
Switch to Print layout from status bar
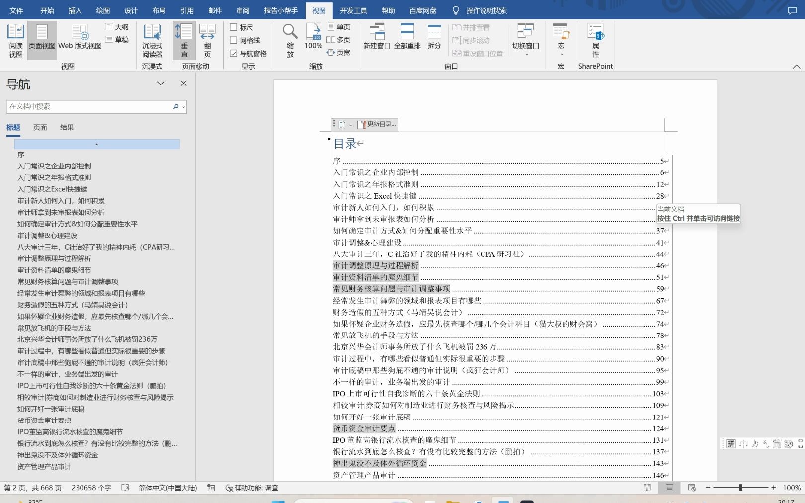669,488
